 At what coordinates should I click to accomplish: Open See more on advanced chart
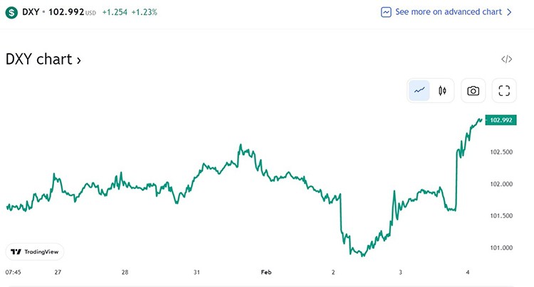[448, 12]
